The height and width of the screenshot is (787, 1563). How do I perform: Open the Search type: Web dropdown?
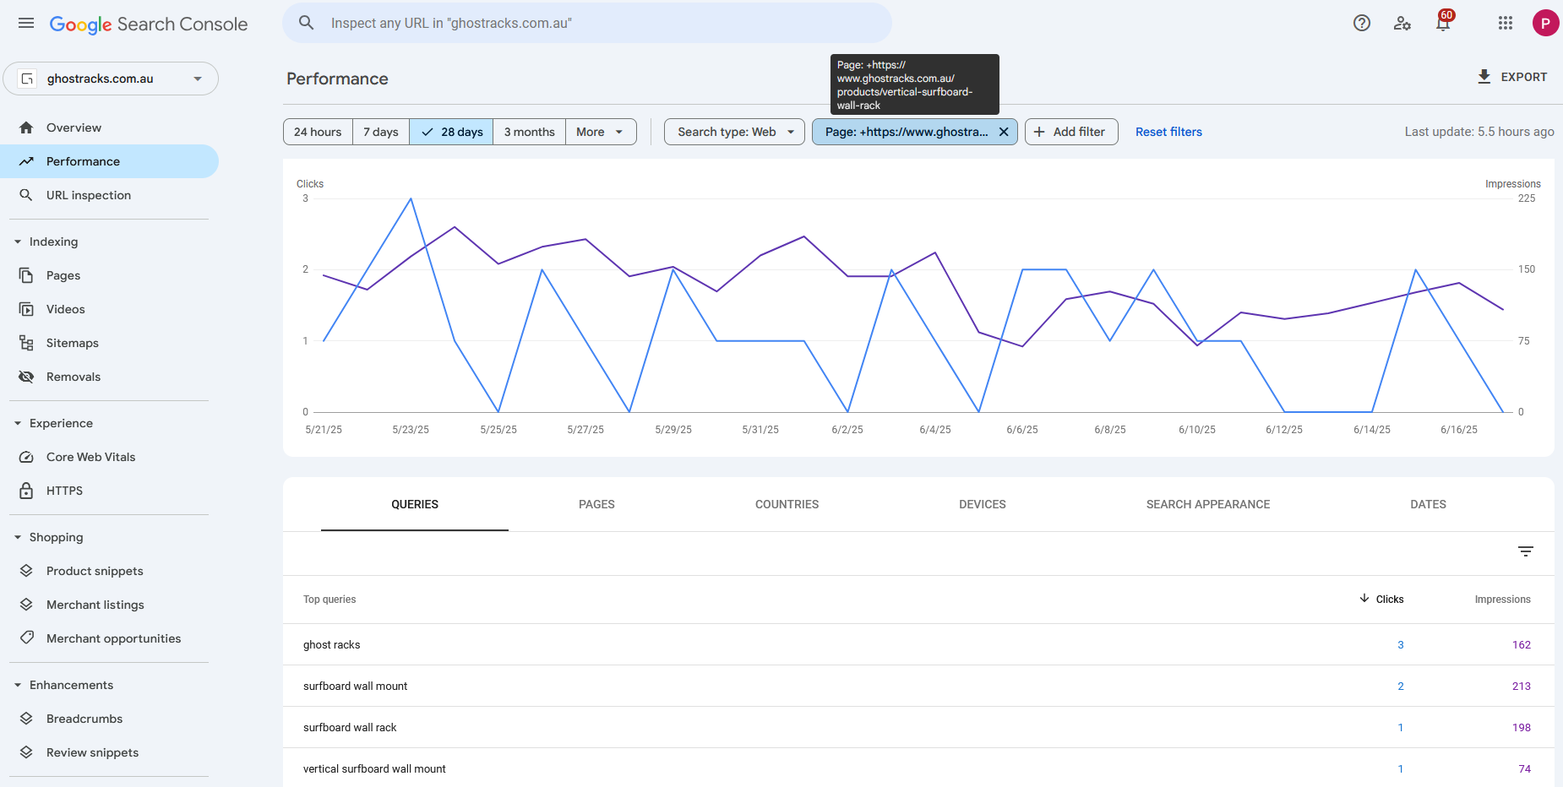pyautogui.click(x=734, y=132)
